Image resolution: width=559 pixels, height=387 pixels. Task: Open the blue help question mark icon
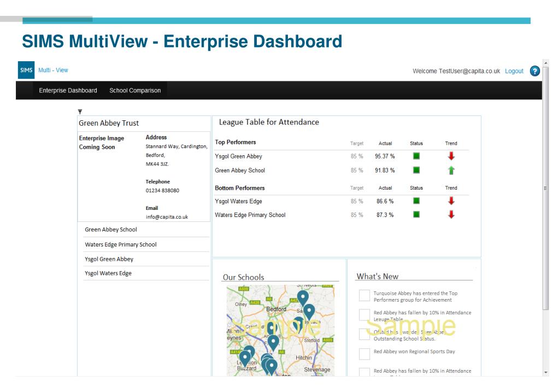(534, 71)
